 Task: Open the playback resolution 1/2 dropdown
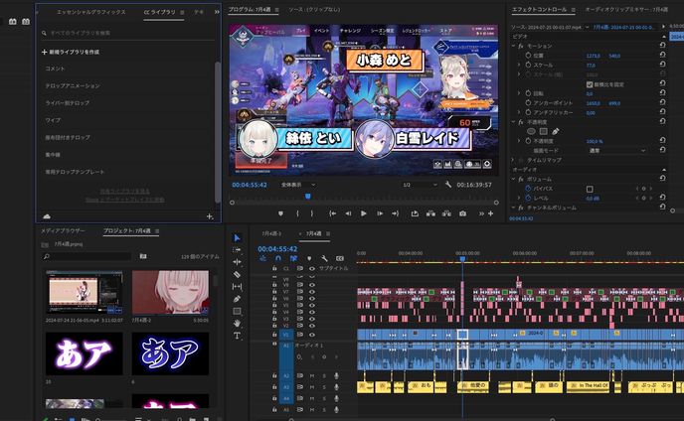coord(420,185)
